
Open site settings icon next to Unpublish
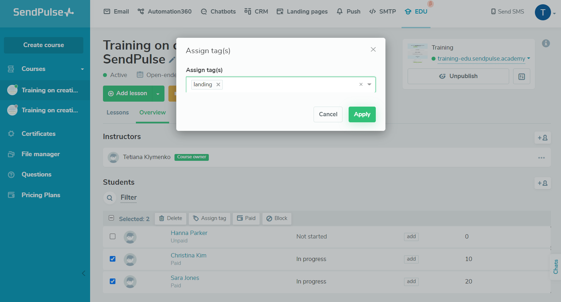pyautogui.click(x=521, y=76)
